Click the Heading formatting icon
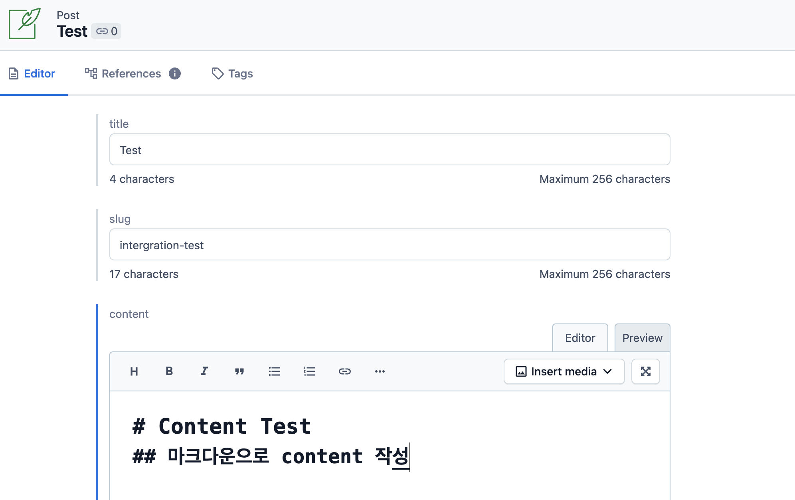 (x=134, y=371)
